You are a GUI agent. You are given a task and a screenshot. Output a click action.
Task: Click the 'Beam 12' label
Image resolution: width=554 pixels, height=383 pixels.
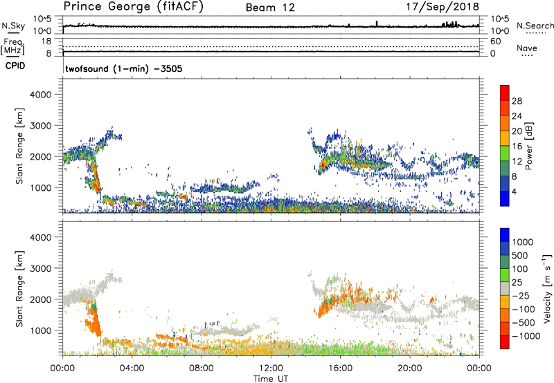270,8
